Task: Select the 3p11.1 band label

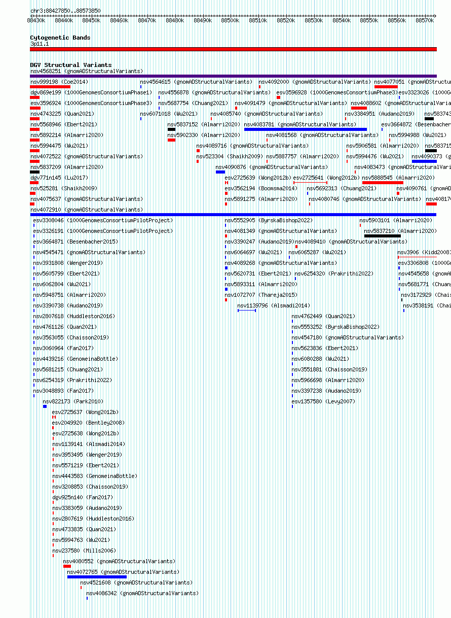Action: (x=40, y=44)
